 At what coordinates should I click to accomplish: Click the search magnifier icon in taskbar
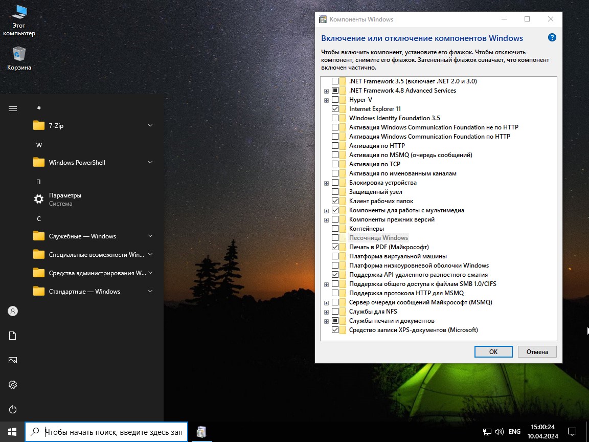[x=35, y=431]
